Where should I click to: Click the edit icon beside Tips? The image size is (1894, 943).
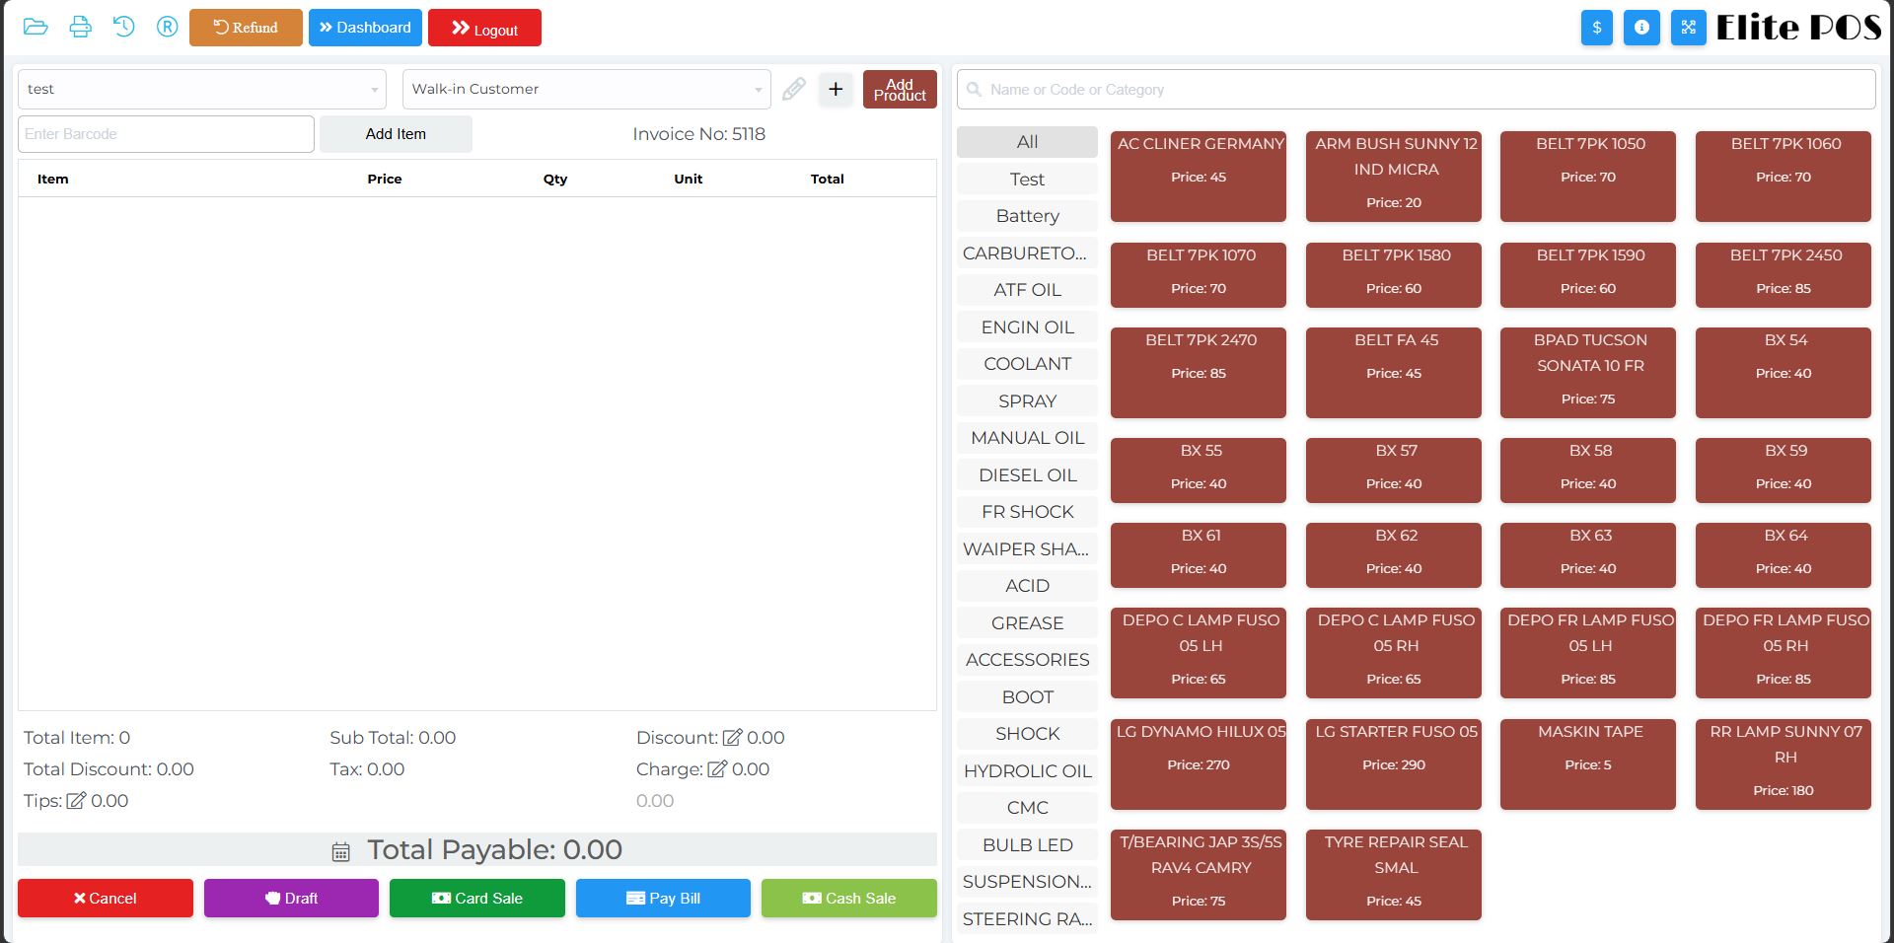[78, 801]
